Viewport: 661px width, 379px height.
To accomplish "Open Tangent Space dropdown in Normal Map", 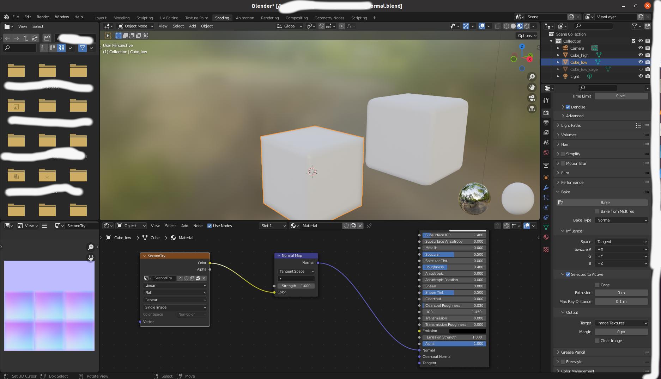I will [x=296, y=272].
